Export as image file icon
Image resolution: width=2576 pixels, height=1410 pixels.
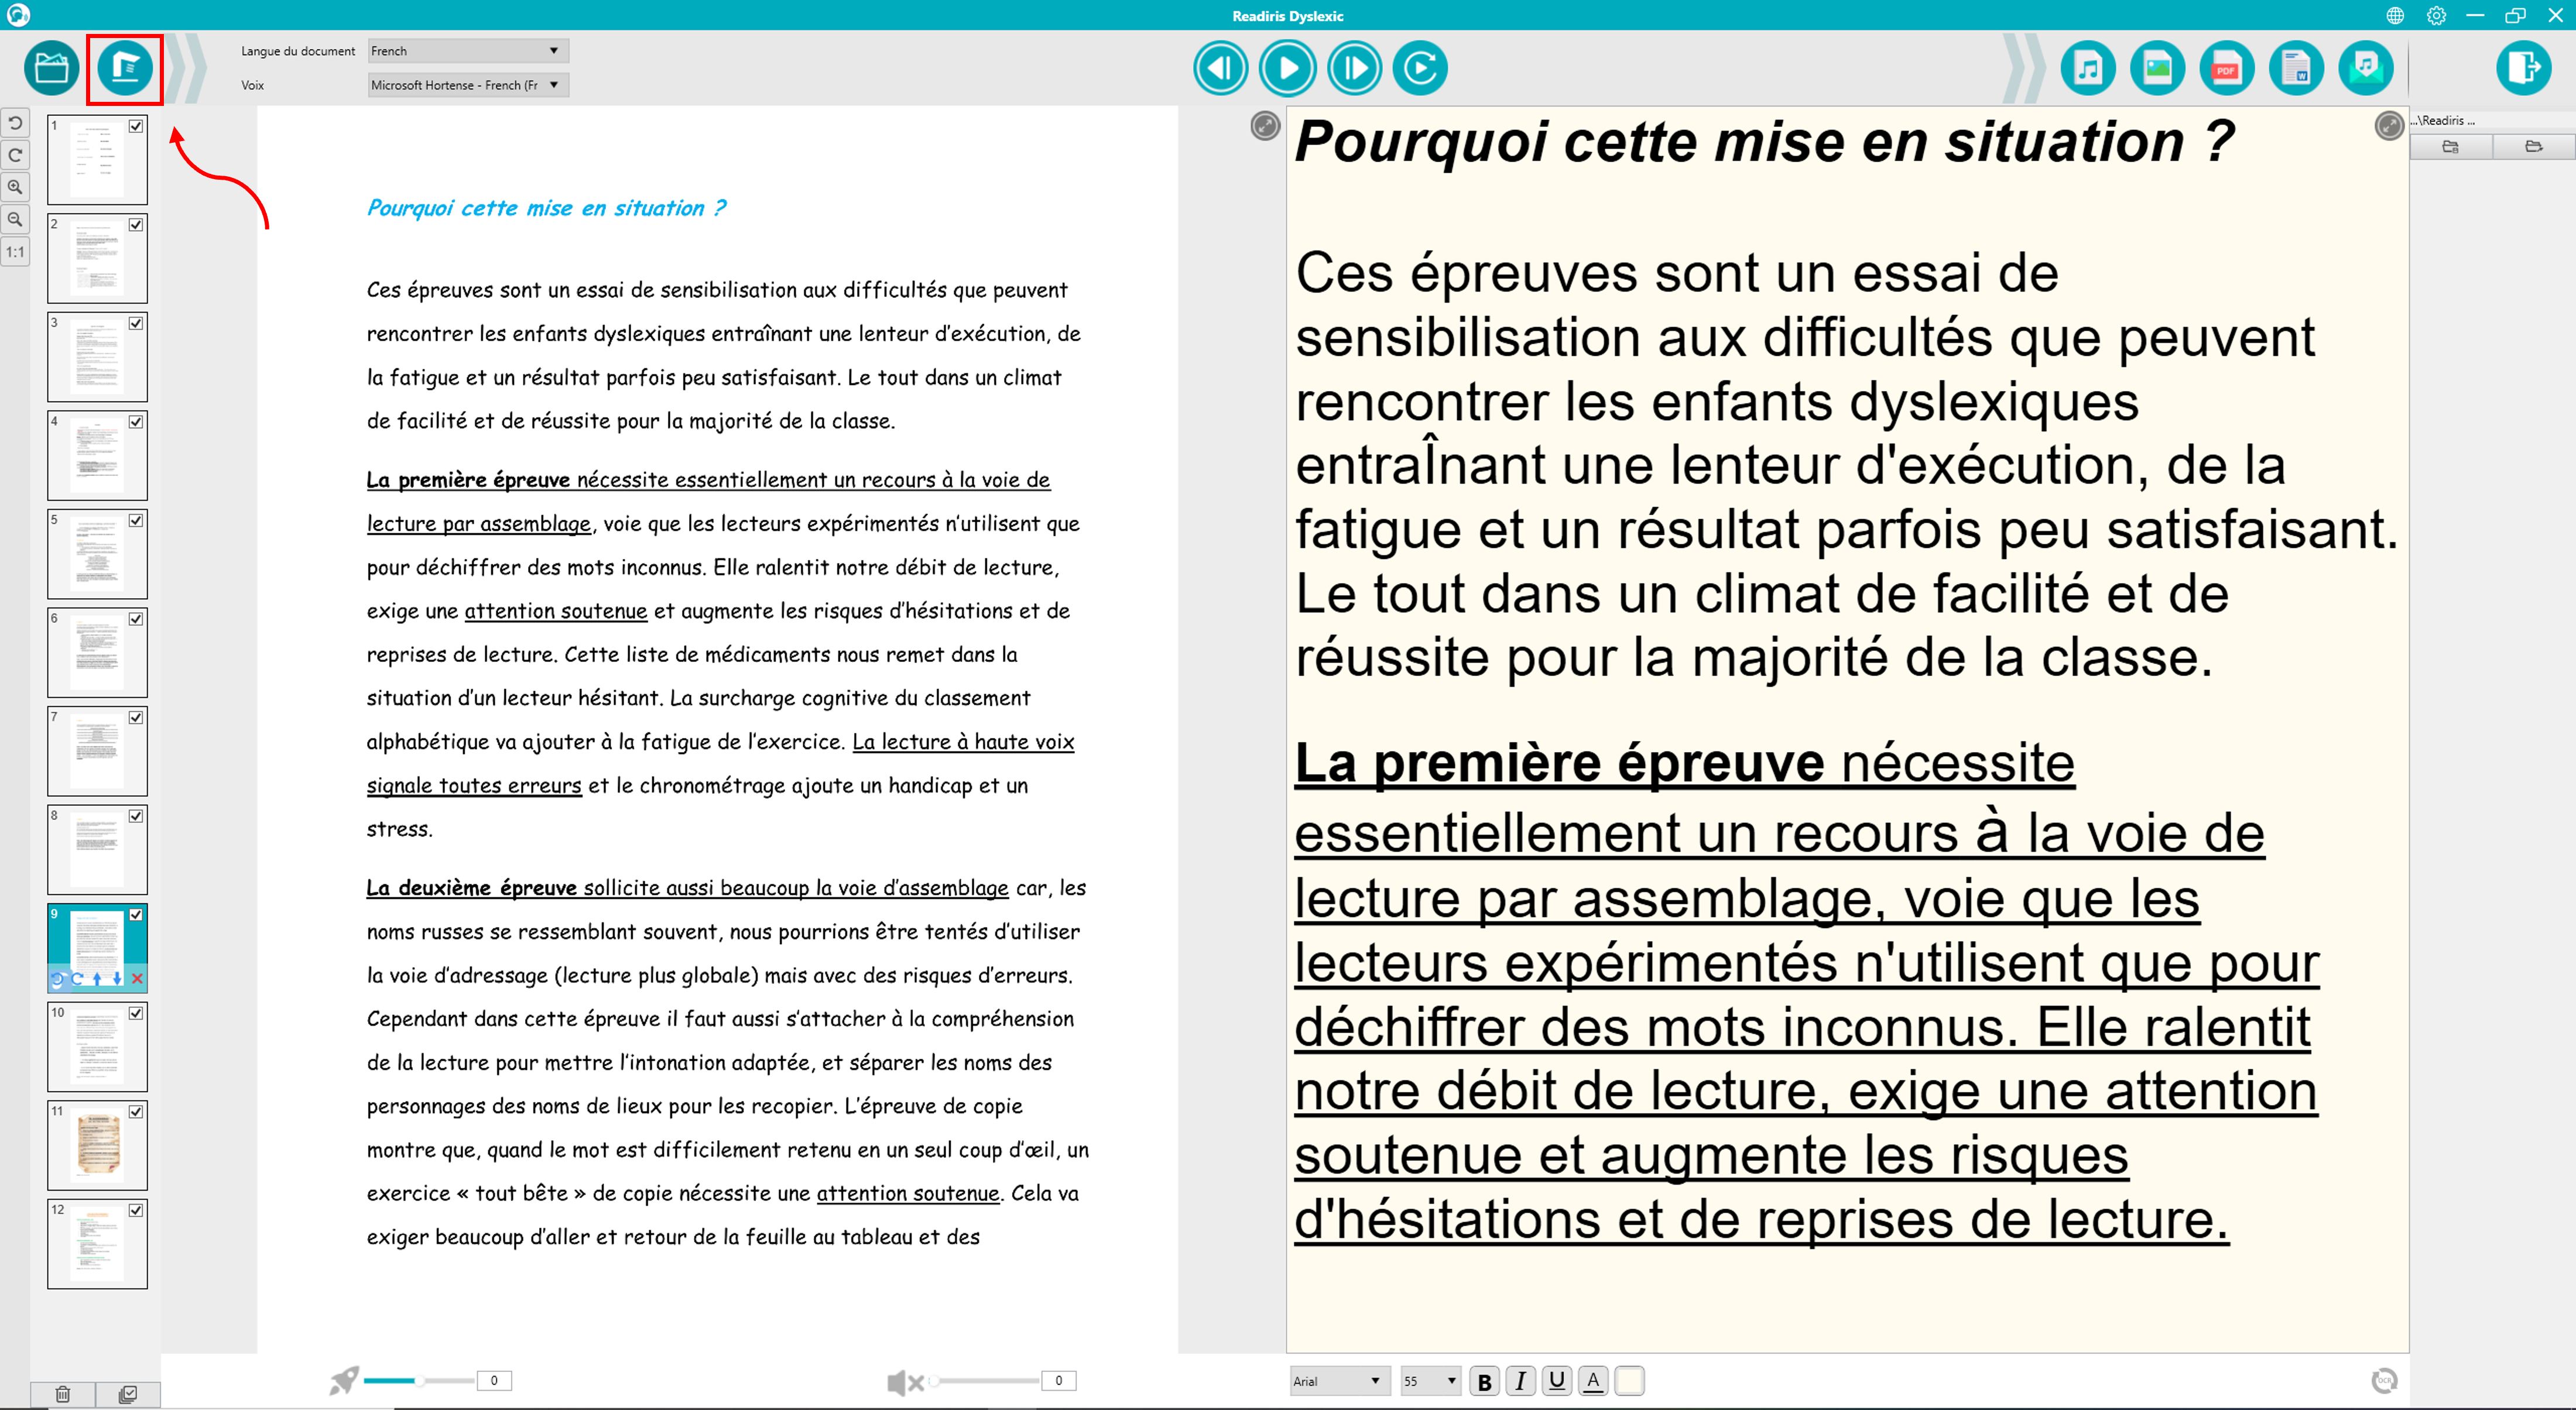(2157, 68)
